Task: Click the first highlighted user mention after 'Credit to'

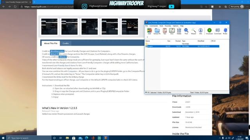Action: (x=57, y=51)
